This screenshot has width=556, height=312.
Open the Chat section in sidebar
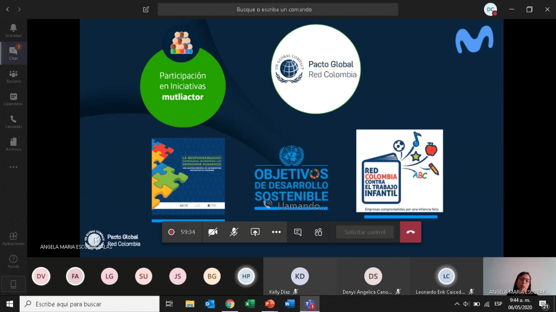13,53
